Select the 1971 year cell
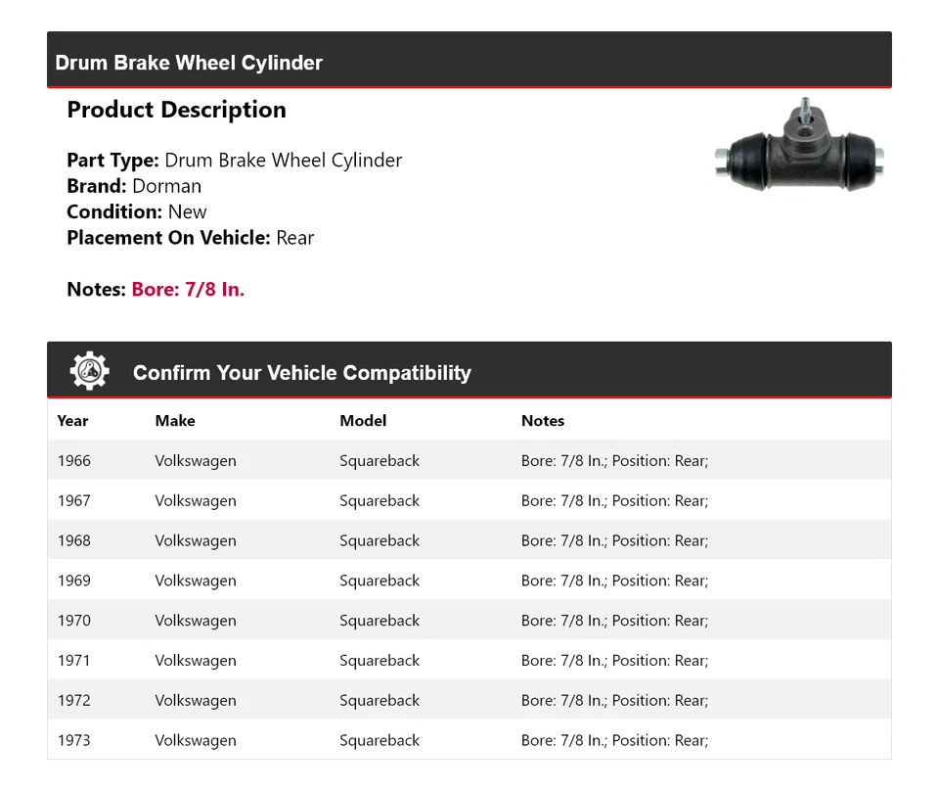Viewport: 939px width, 791px height. 74,661
